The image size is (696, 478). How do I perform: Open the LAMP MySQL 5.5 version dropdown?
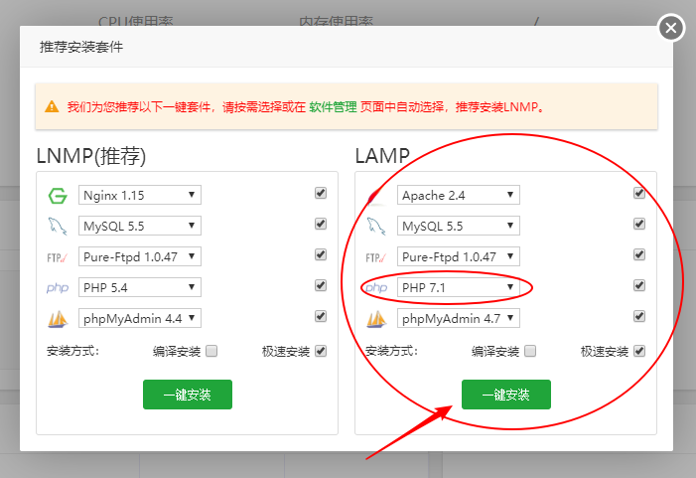pyautogui.click(x=459, y=226)
